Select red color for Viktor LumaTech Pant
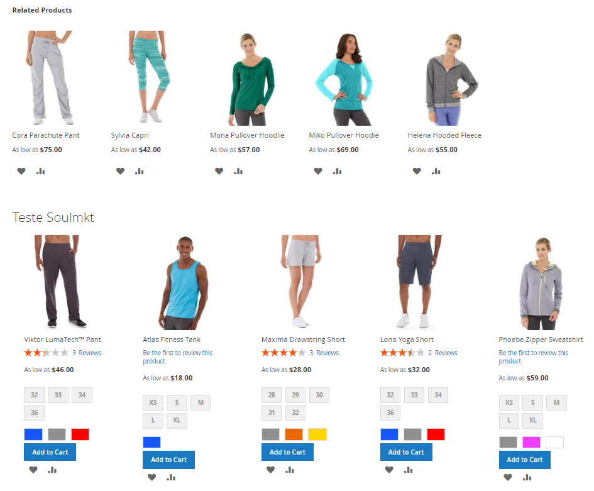The image size is (594, 491). pos(80,434)
